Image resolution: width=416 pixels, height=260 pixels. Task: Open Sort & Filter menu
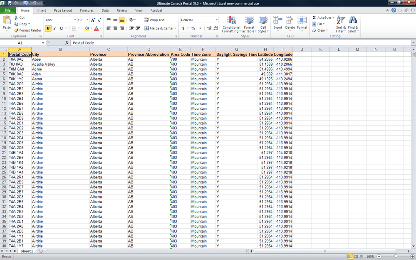point(341,24)
